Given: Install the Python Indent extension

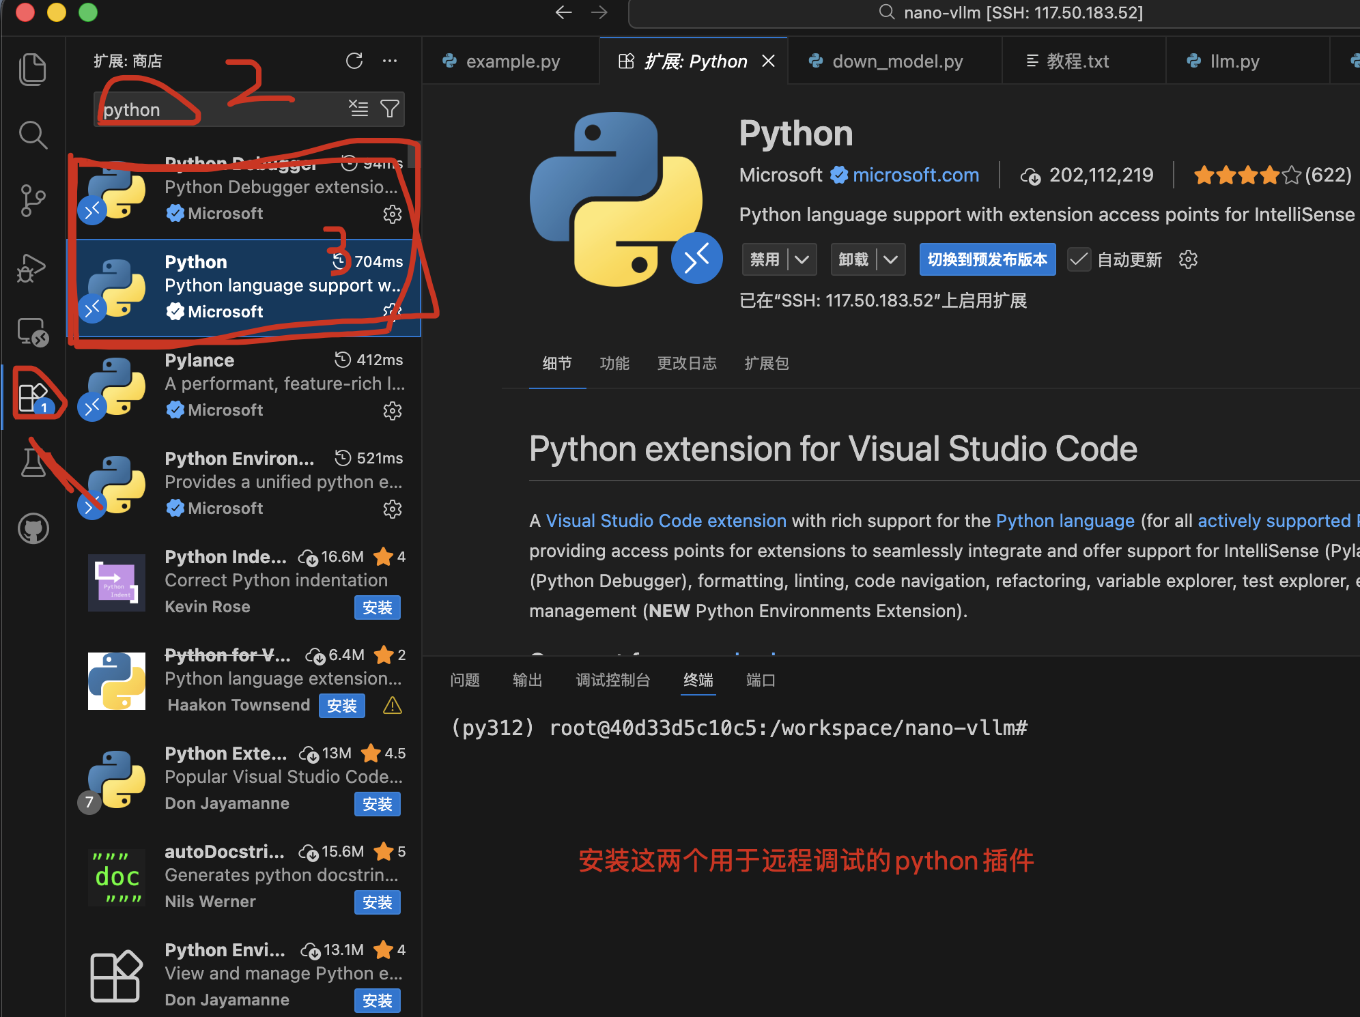Looking at the screenshot, I should 377,607.
